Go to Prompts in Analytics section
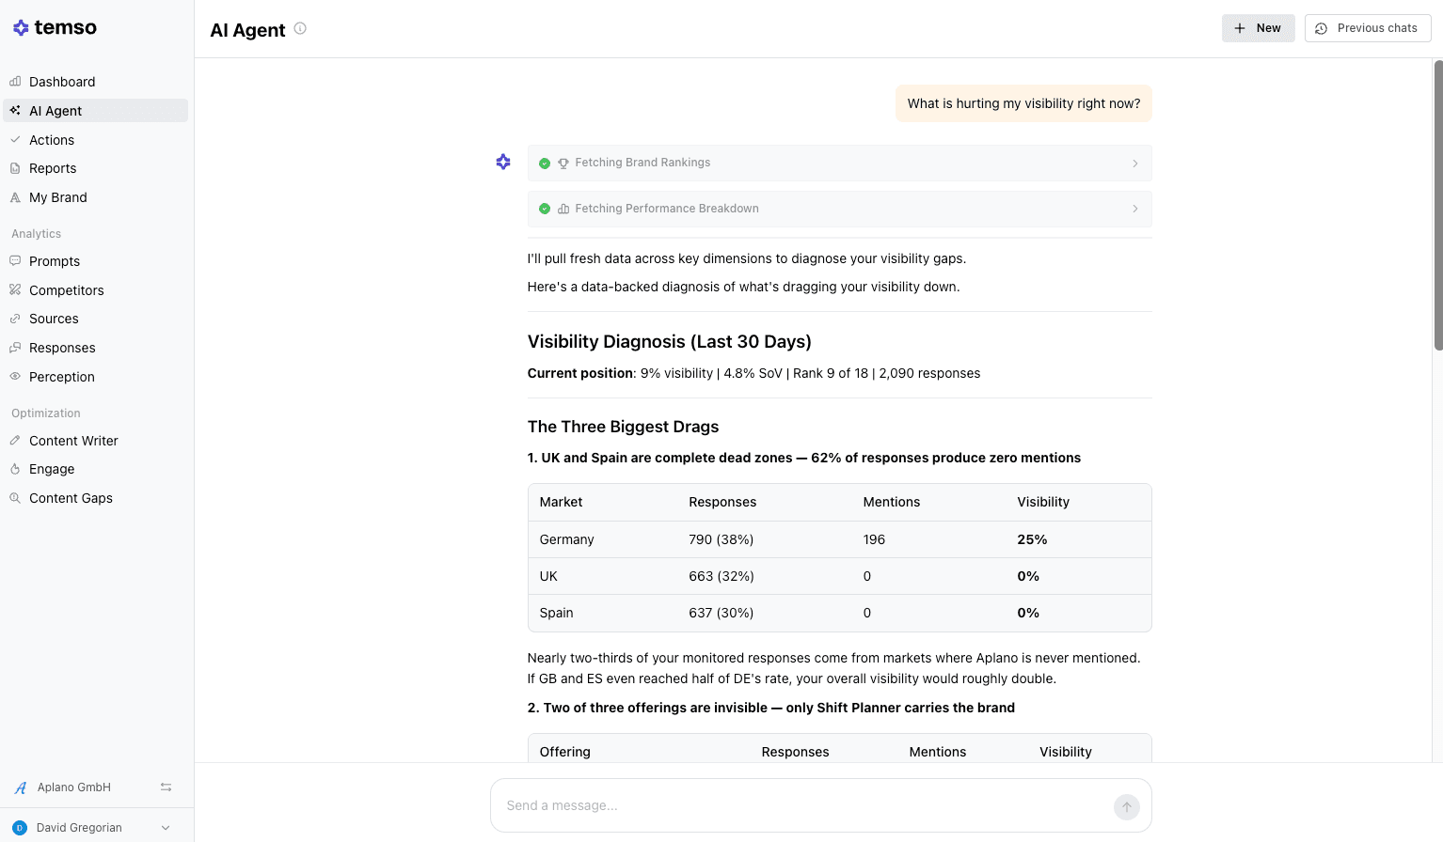 (55, 261)
